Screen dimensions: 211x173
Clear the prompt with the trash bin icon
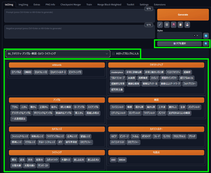coord(167,25)
